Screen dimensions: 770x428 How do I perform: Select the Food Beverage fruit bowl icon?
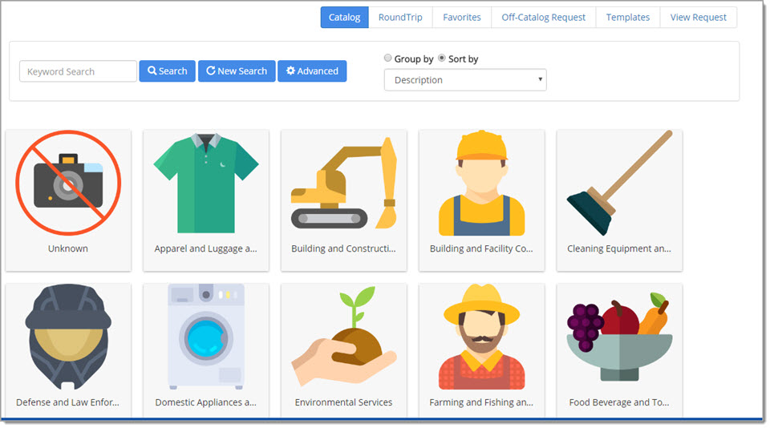pyautogui.click(x=619, y=337)
